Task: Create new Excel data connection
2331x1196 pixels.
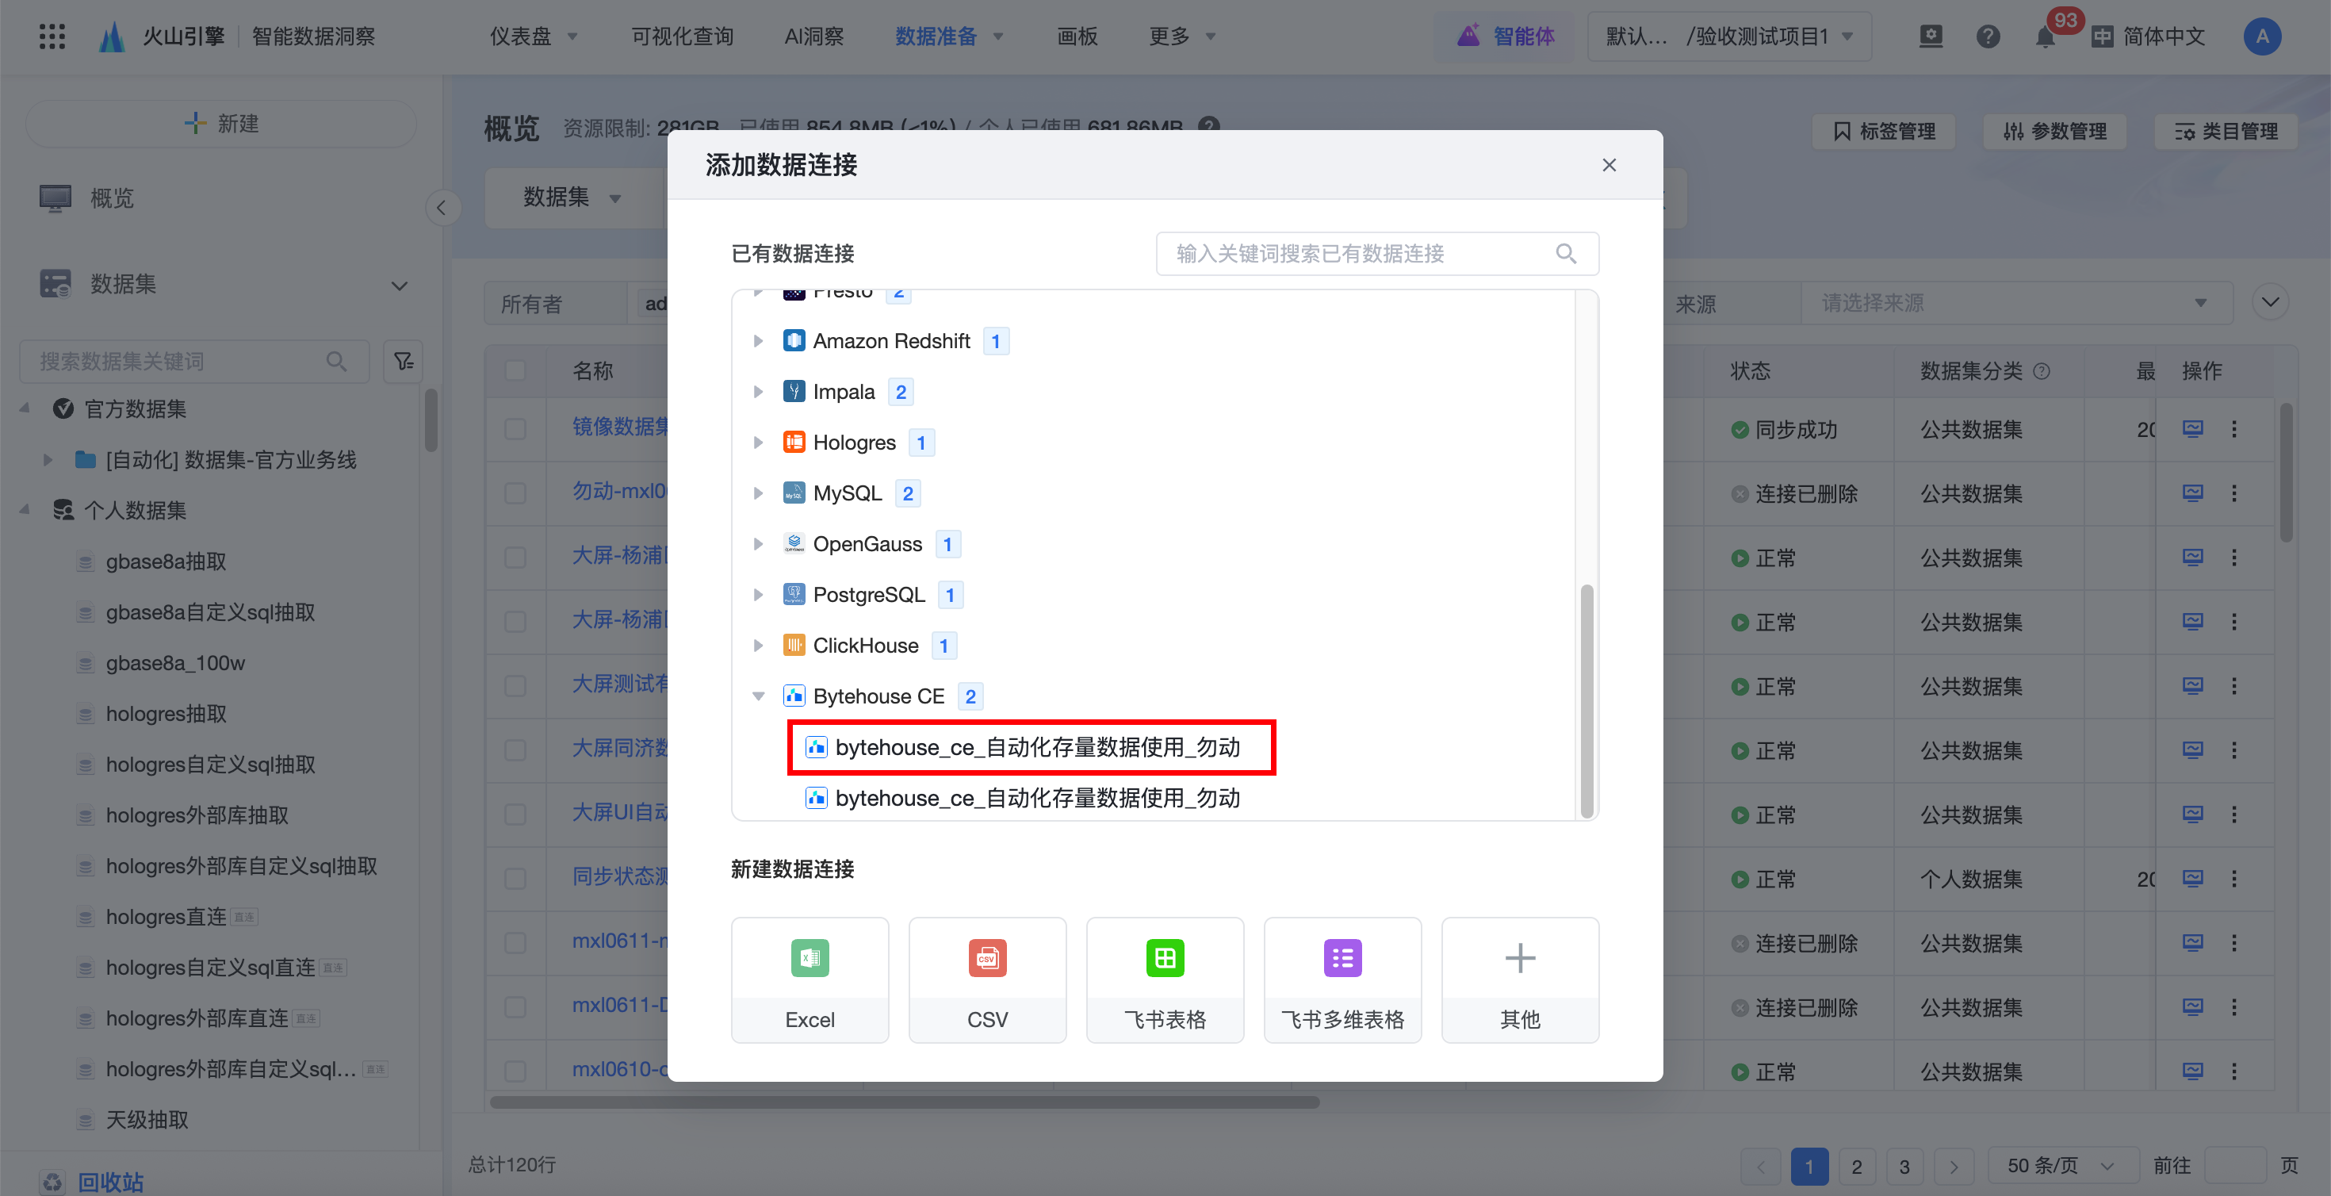Action: coord(810,979)
